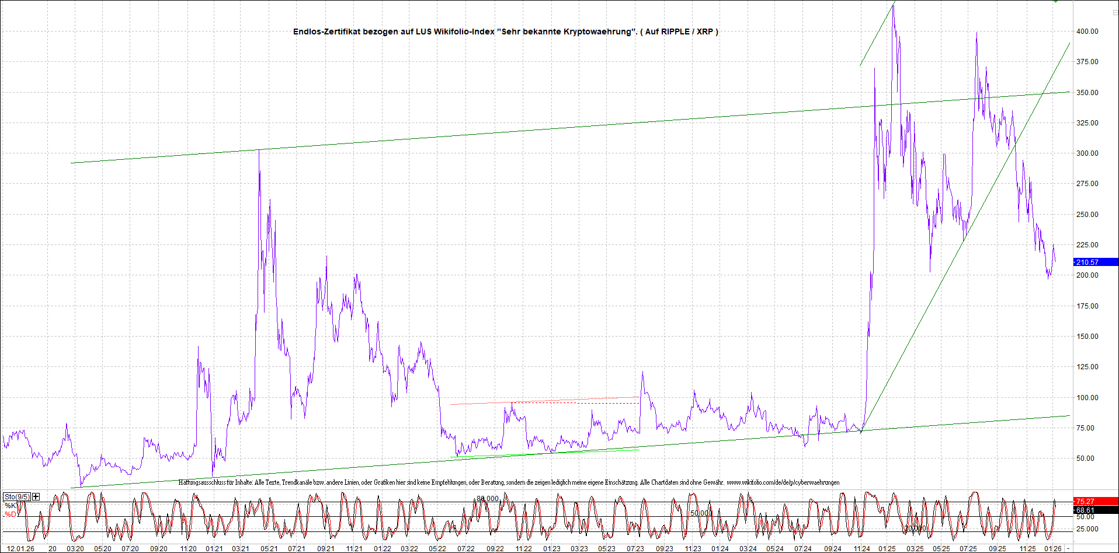Viewport: 1119px width, 553px height.
Task: Open the wikifolio.com URL in the disclaimer
Action: point(783,482)
